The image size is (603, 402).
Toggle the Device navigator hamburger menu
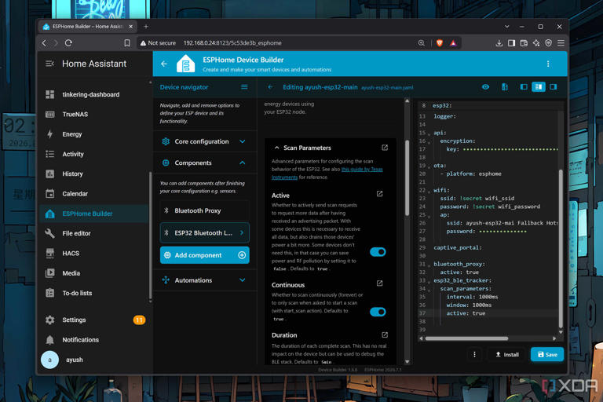244,87
